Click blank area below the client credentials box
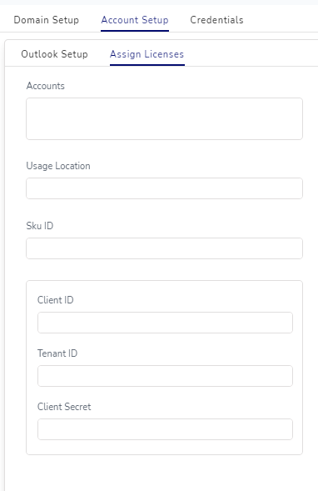 click(x=165, y=473)
